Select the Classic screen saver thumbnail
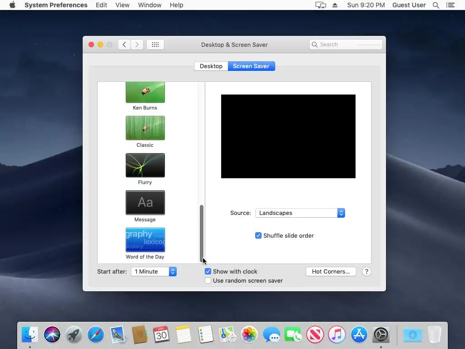The width and height of the screenshot is (465, 349). click(x=145, y=128)
